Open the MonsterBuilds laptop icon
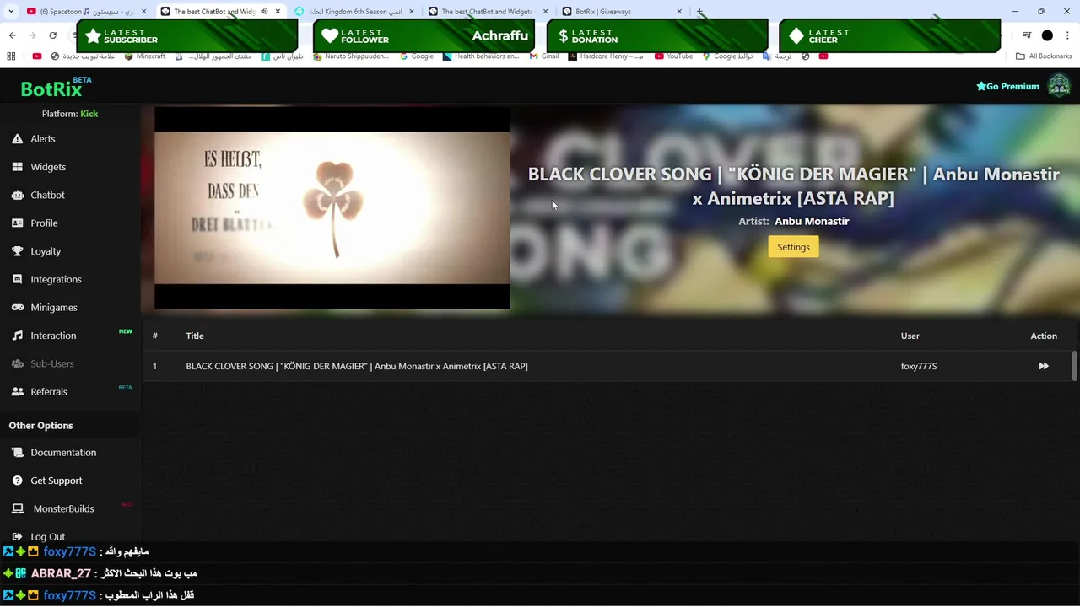This screenshot has height=607, width=1080. [x=17, y=509]
